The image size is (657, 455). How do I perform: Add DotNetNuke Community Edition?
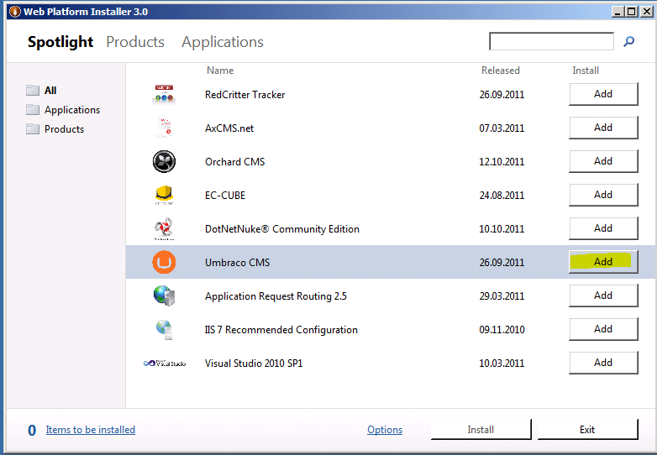click(603, 228)
